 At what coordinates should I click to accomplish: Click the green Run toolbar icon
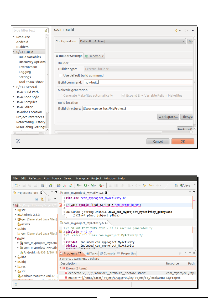86,185
